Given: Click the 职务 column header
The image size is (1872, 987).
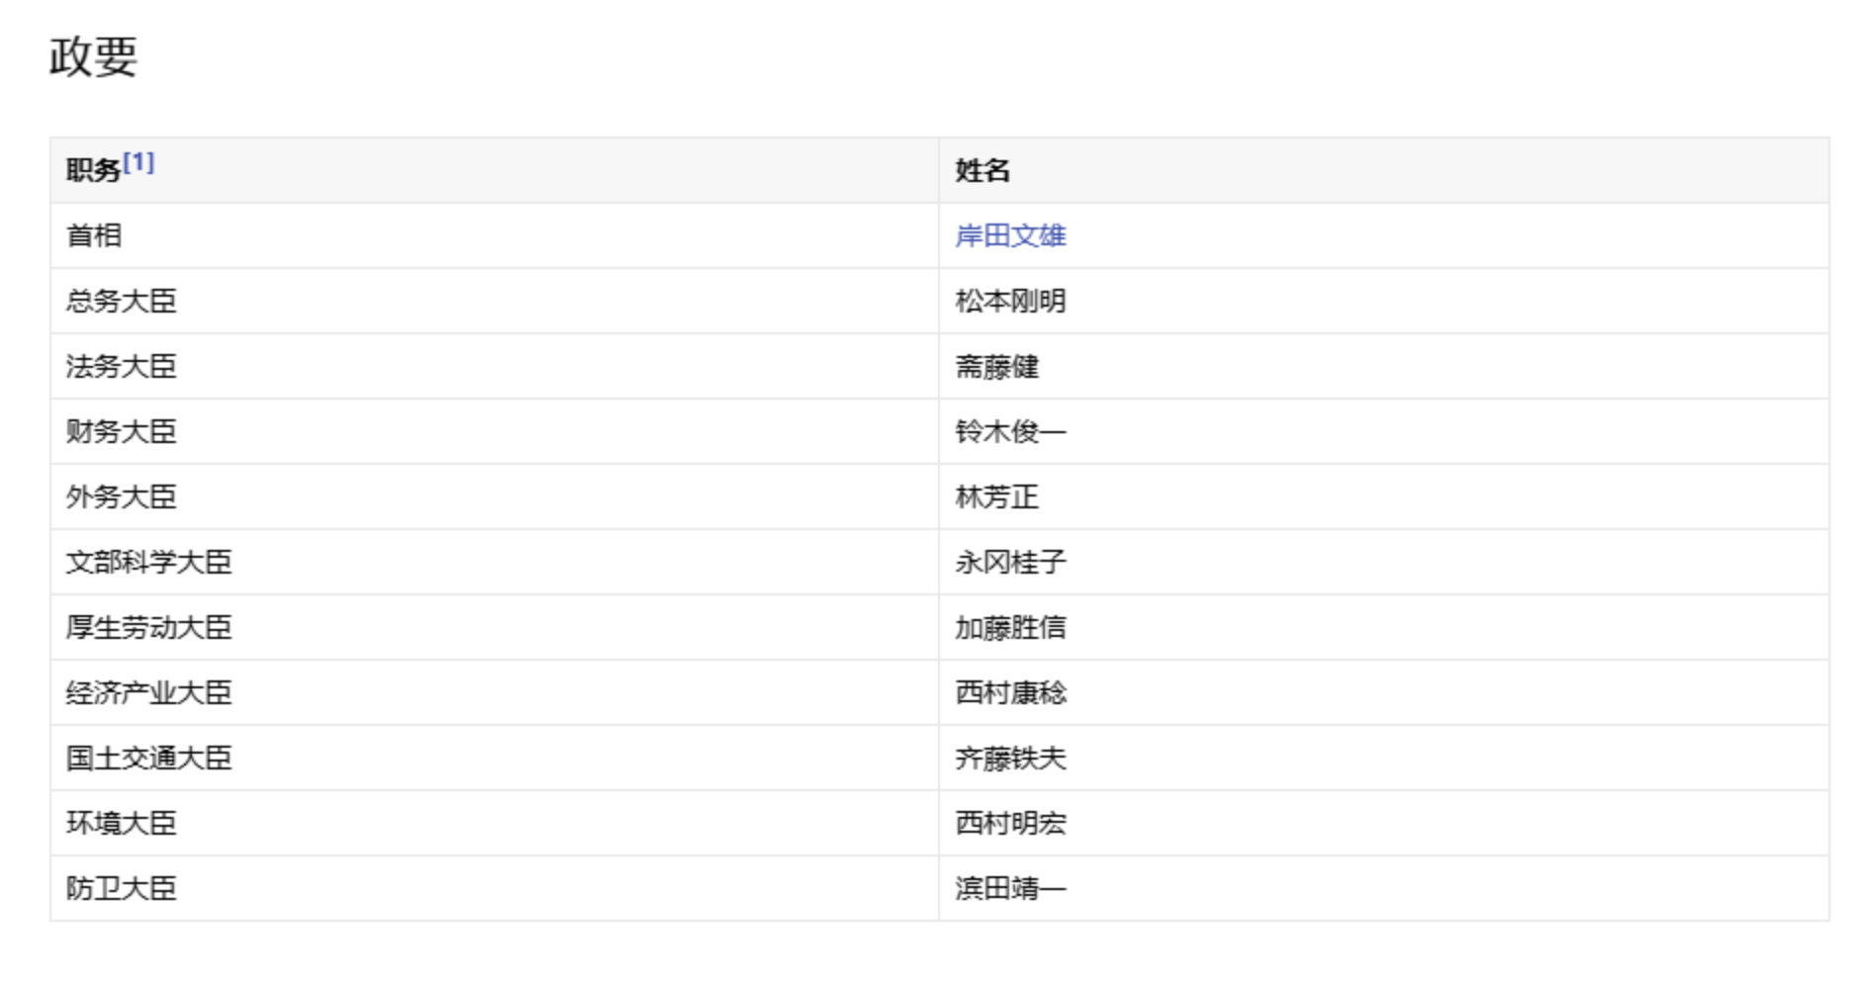Looking at the screenshot, I should pyautogui.click(x=495, y=170).
